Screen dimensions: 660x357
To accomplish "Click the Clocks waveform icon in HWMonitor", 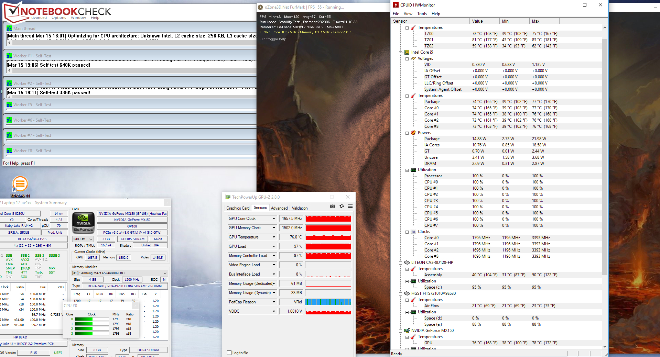I will (x=413, y=232).
